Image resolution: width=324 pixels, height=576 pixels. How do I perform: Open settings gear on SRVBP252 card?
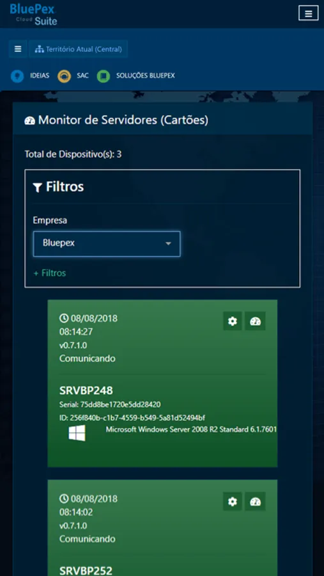[x=232, y=501]
